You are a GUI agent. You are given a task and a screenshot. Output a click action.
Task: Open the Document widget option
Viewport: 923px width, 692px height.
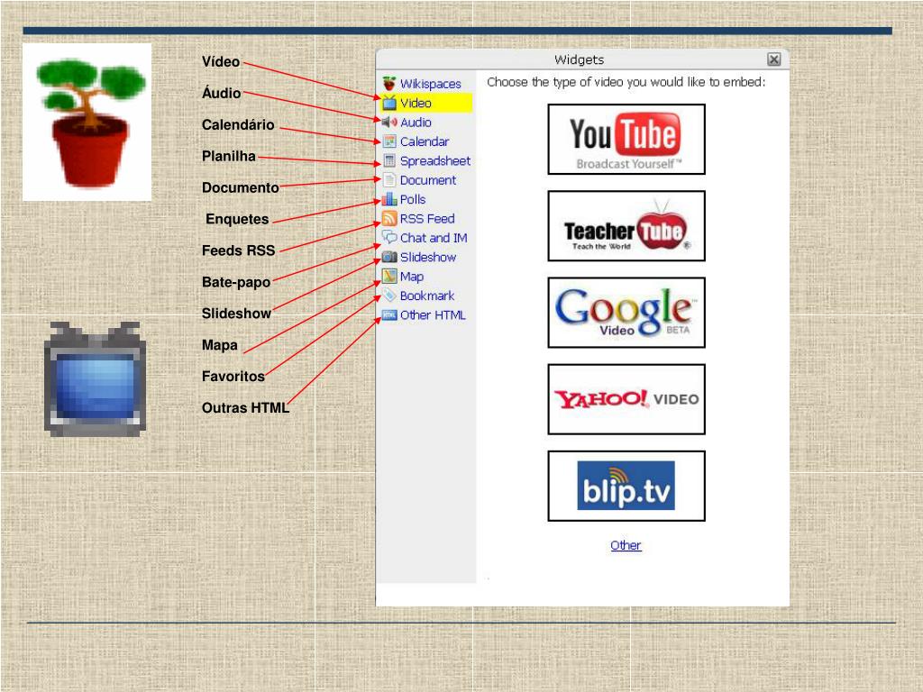[x=428, y=180]
